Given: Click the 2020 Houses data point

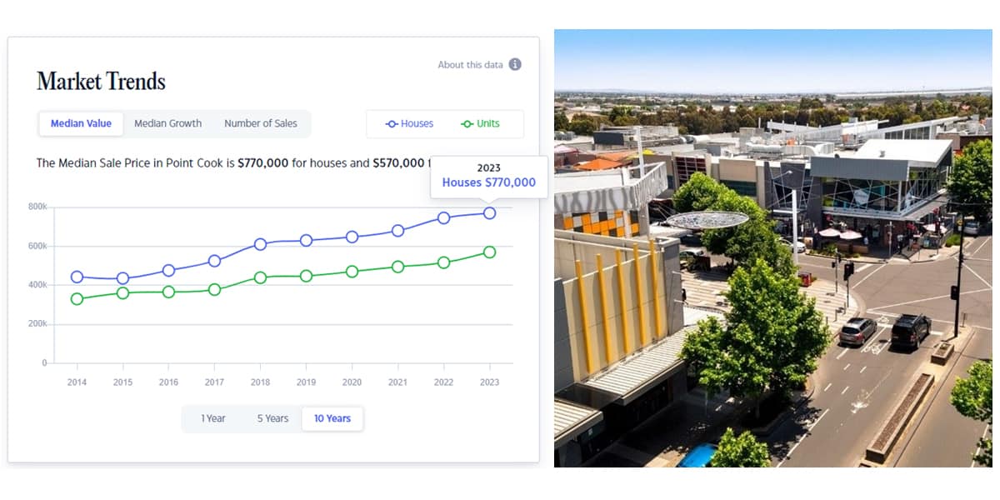Looking at the screenshot, I should coord(352,237).
